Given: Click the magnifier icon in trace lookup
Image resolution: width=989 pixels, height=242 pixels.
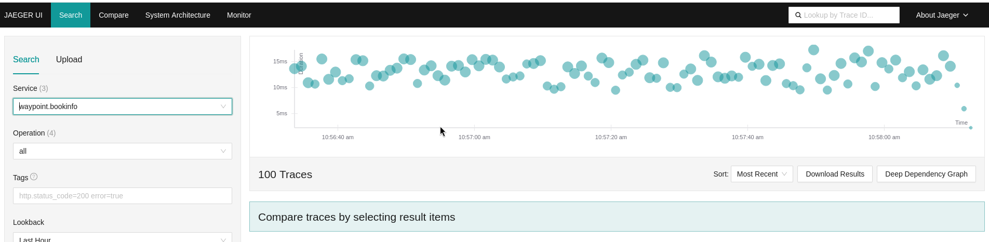Looking at the screenshot, I should click(798, 15).
